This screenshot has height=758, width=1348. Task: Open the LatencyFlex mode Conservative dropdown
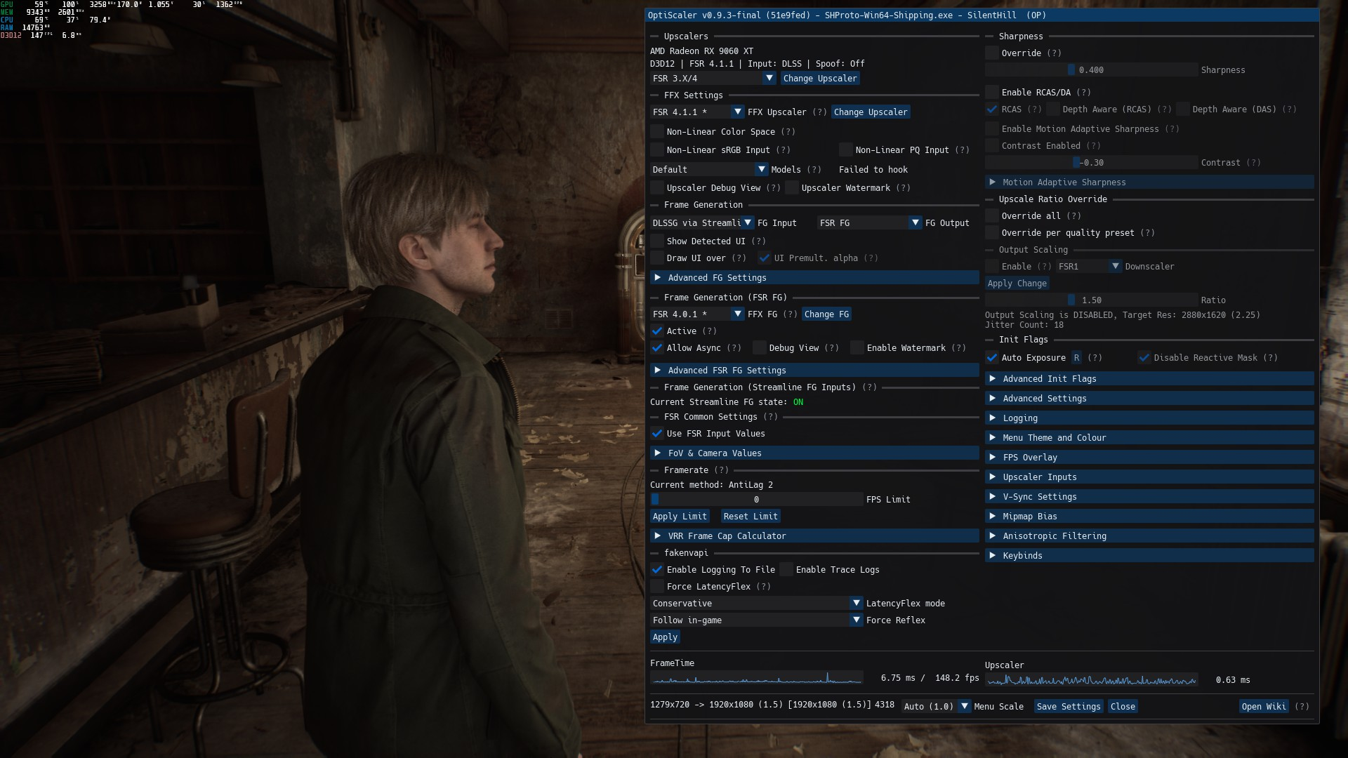756,604
